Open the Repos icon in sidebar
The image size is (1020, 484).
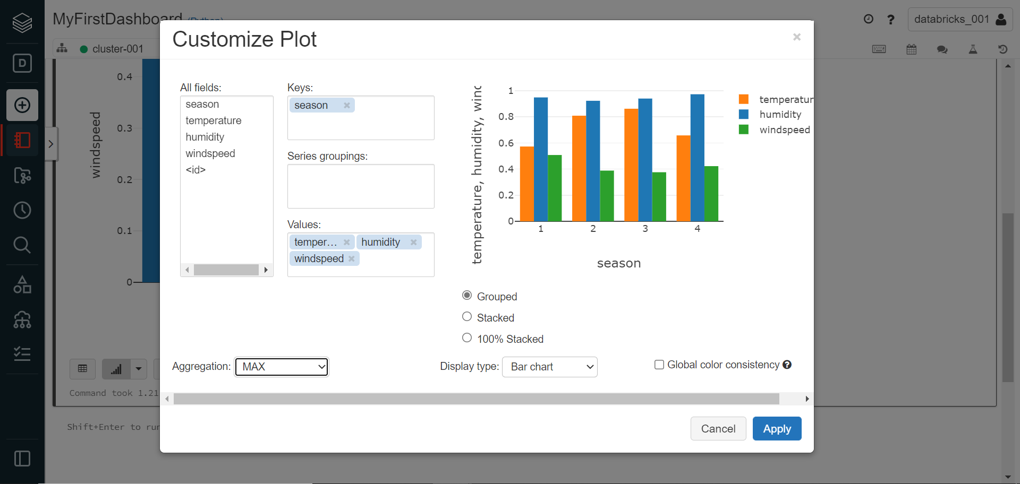[x=22, y=175]
